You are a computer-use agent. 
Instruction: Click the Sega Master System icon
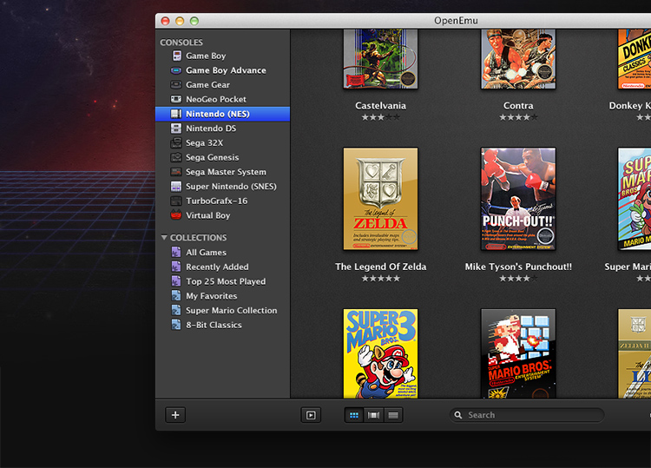(x=176, y=172)
